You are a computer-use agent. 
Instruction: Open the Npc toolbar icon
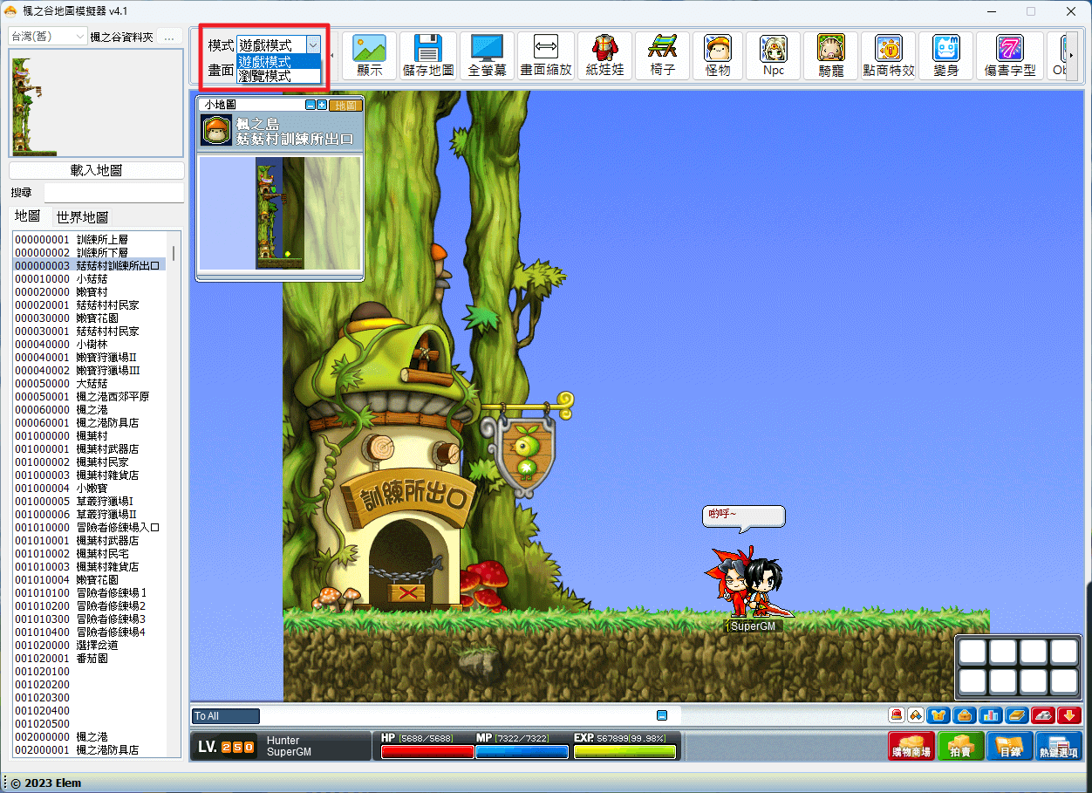point(774,56)
